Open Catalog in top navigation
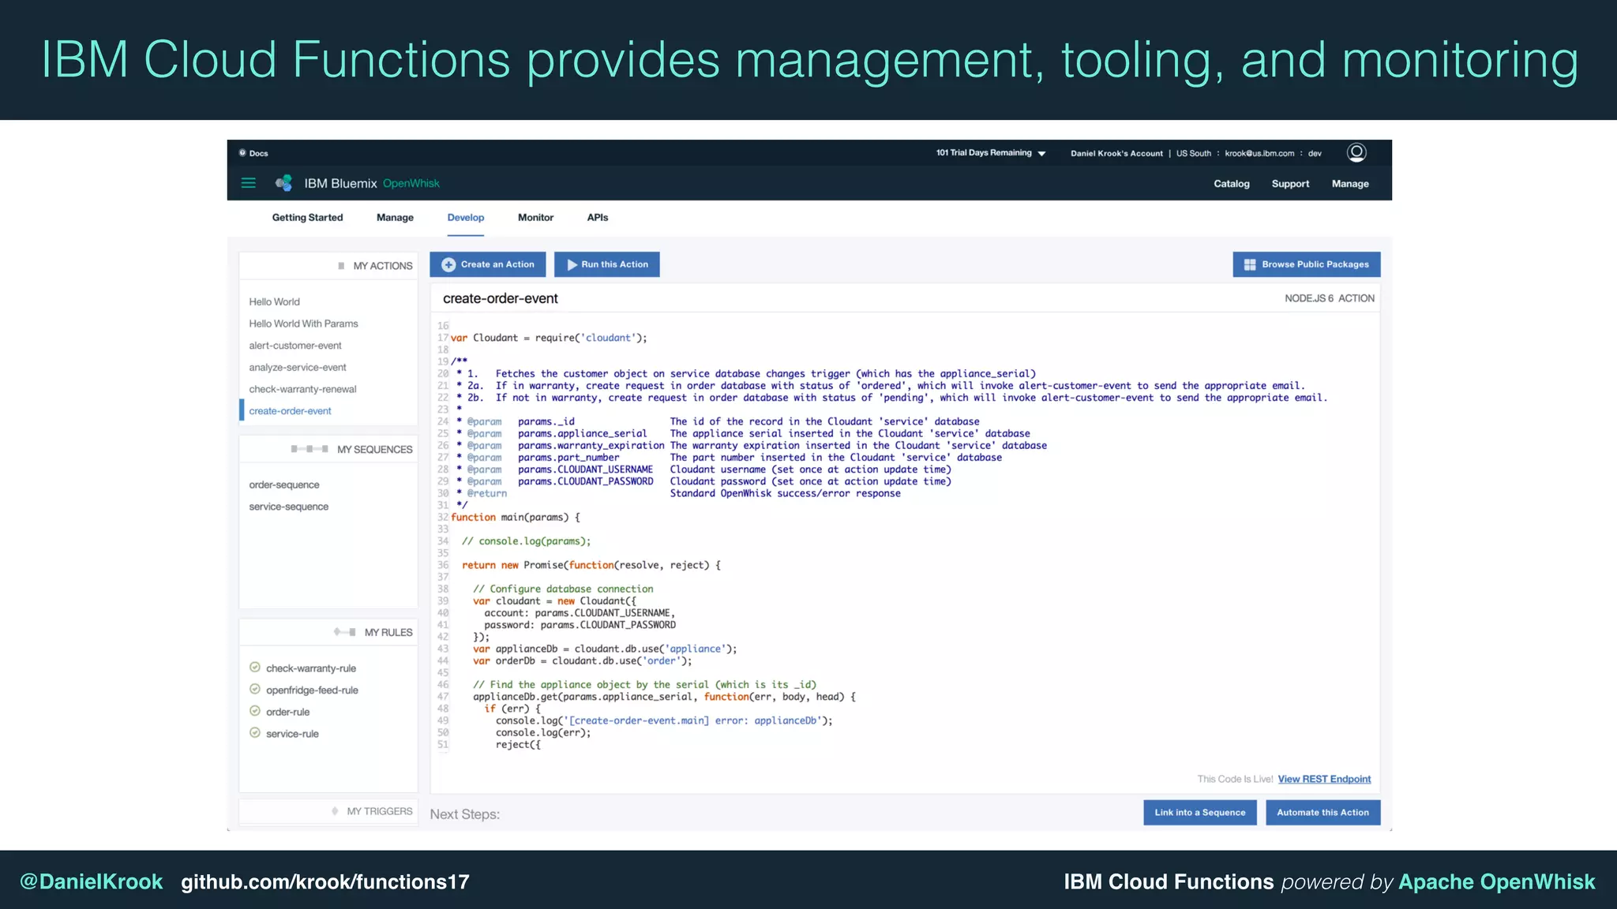 pos(1232,184)
